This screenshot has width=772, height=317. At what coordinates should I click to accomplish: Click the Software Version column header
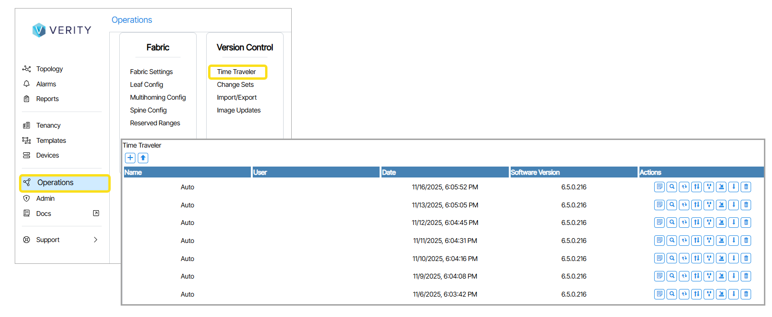click(535, 172)
